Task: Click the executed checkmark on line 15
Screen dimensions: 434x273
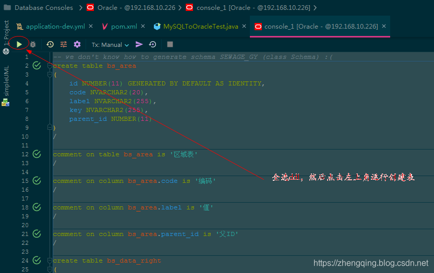Action: (x=37, y=181)
